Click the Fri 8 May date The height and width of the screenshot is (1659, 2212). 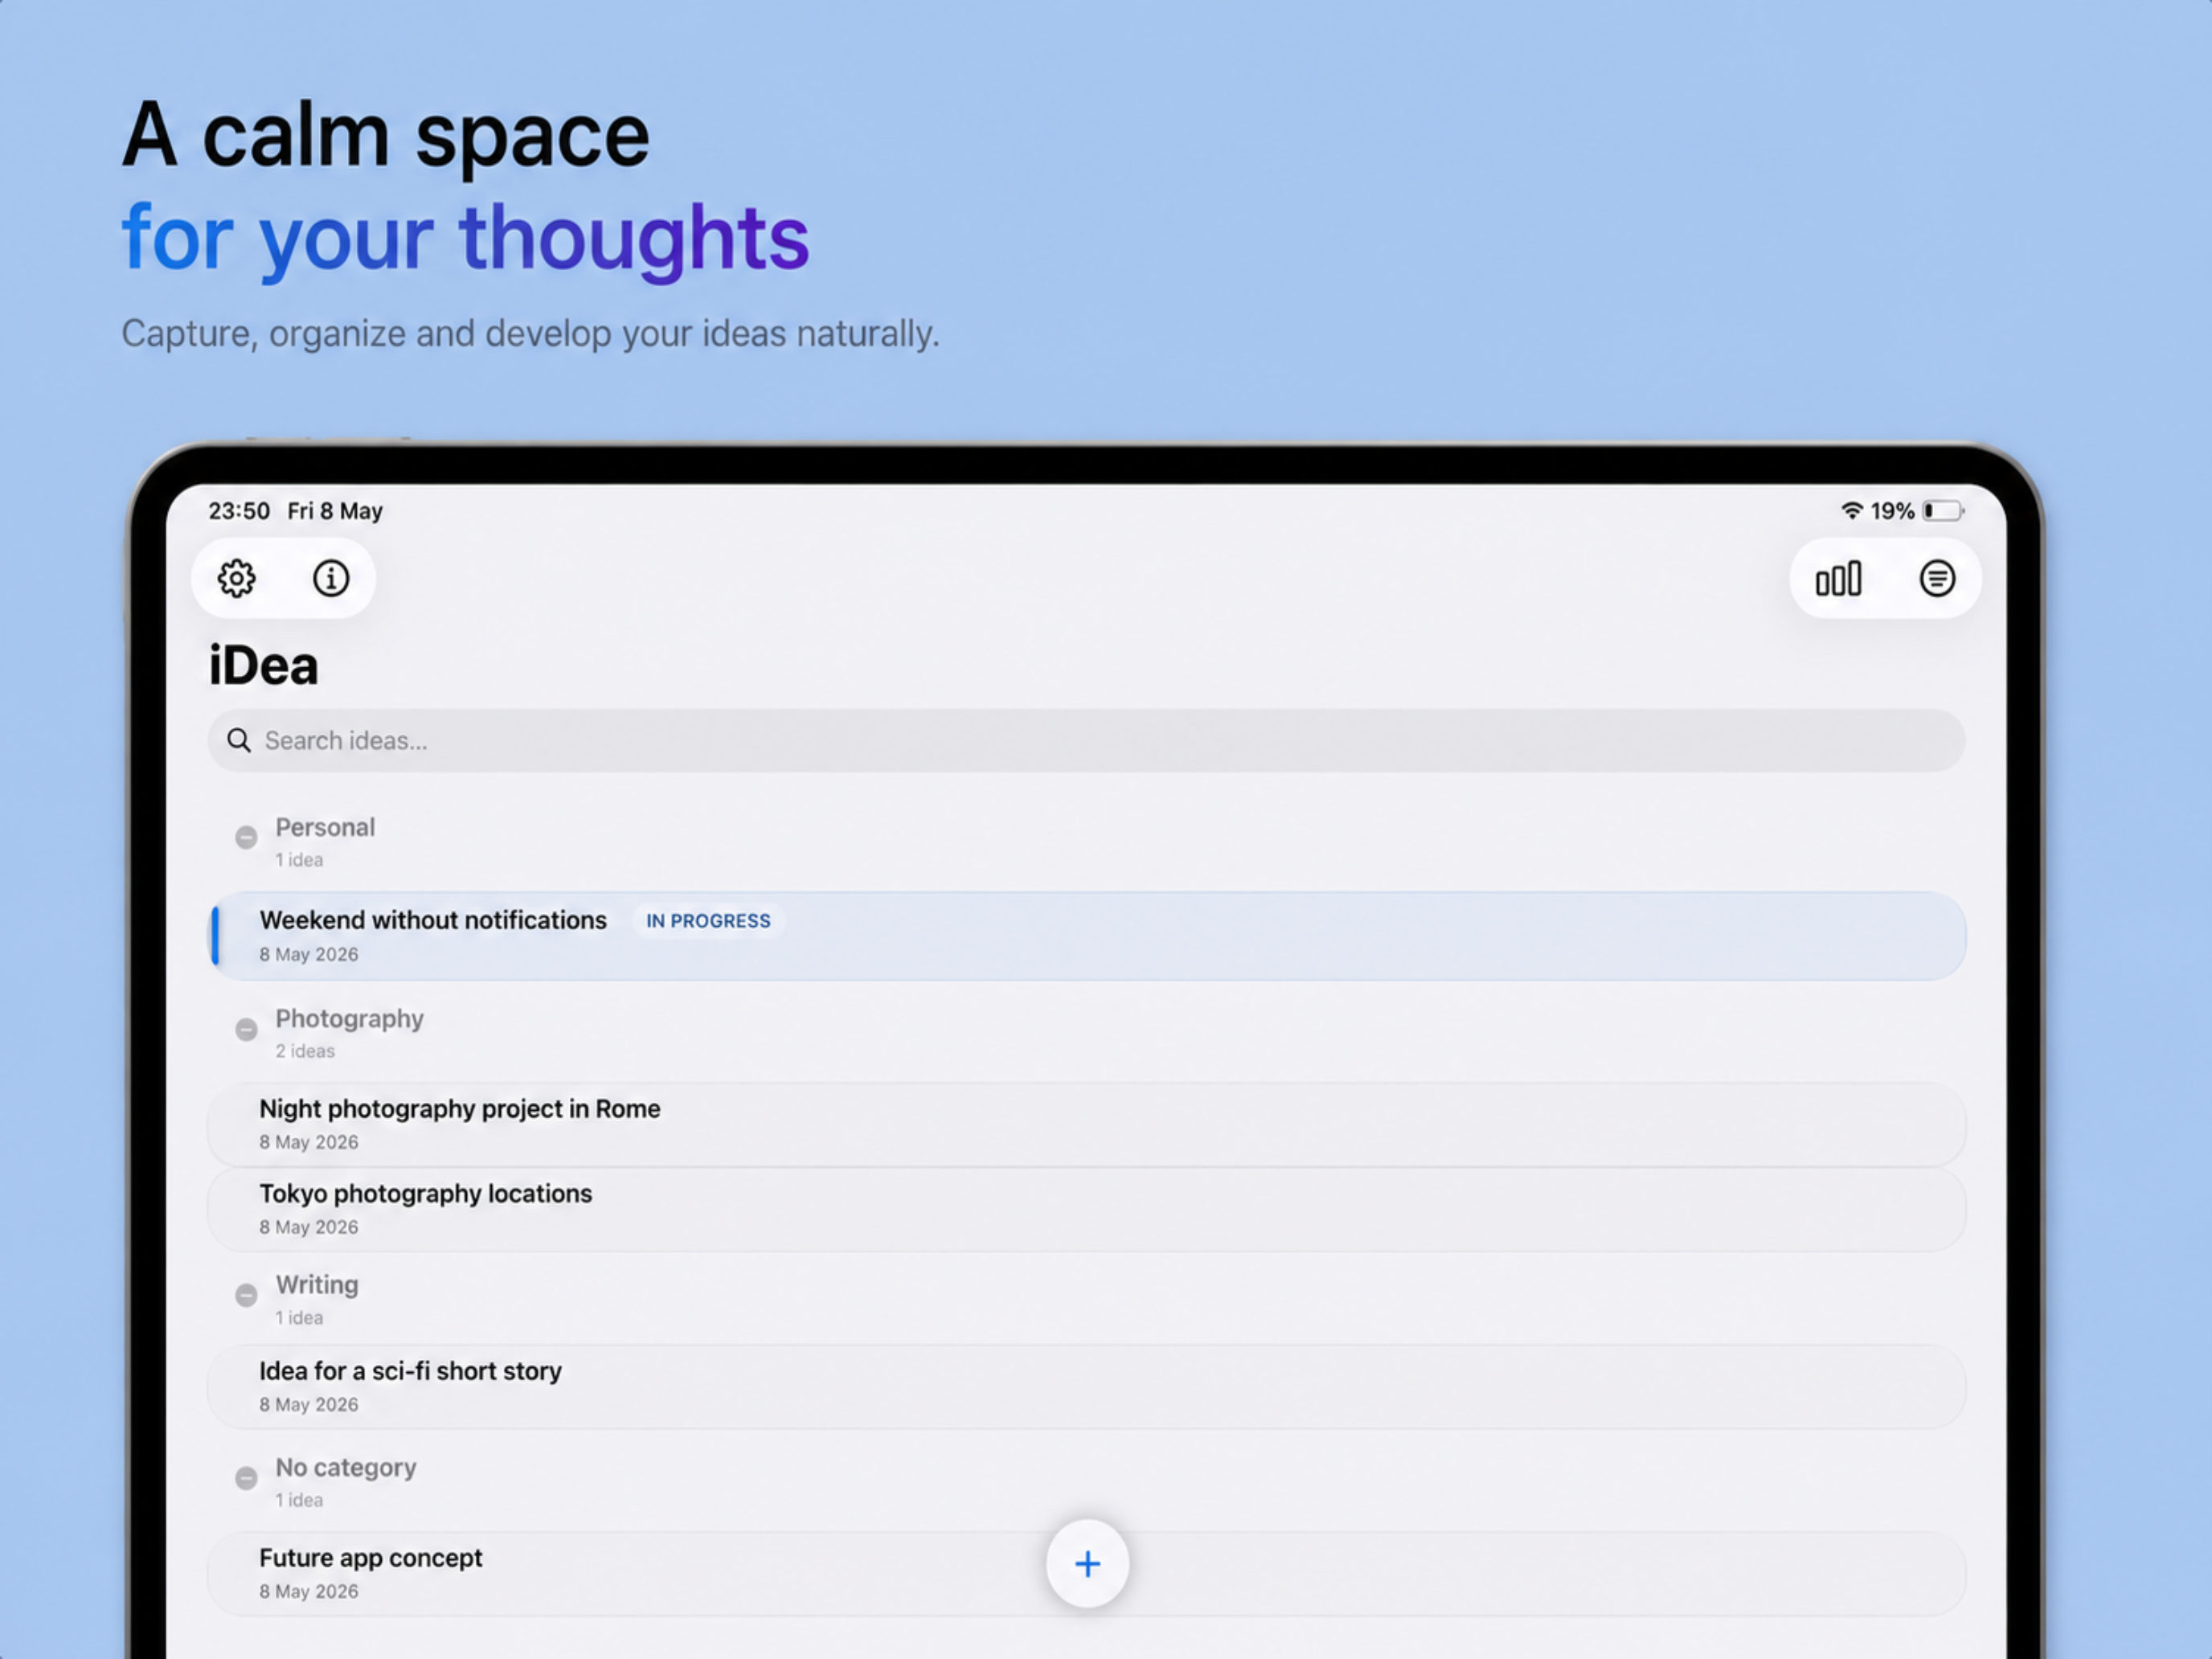(335, 511)
